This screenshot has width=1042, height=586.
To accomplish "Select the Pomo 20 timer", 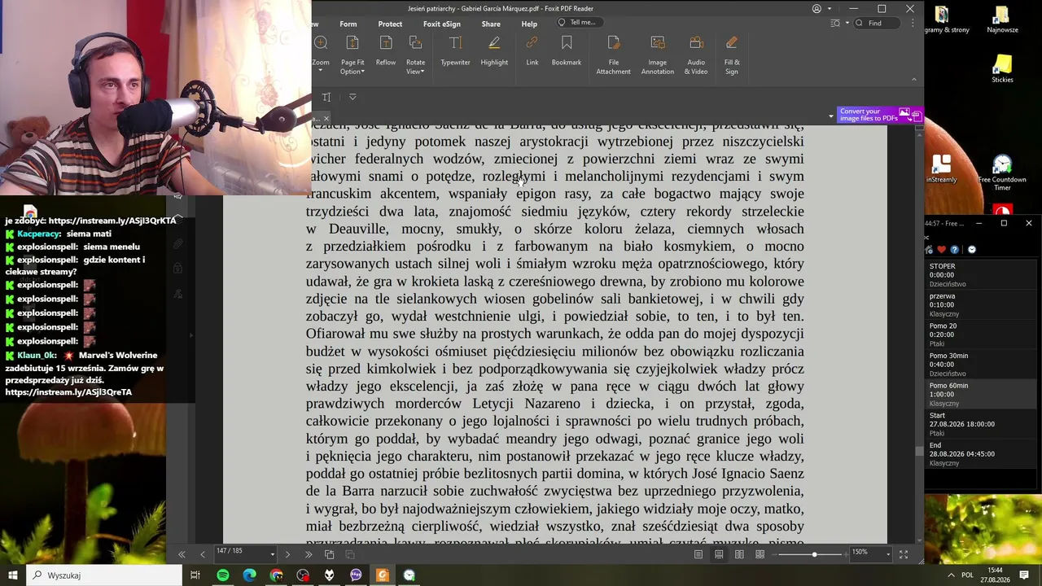I will coord(979,335).
